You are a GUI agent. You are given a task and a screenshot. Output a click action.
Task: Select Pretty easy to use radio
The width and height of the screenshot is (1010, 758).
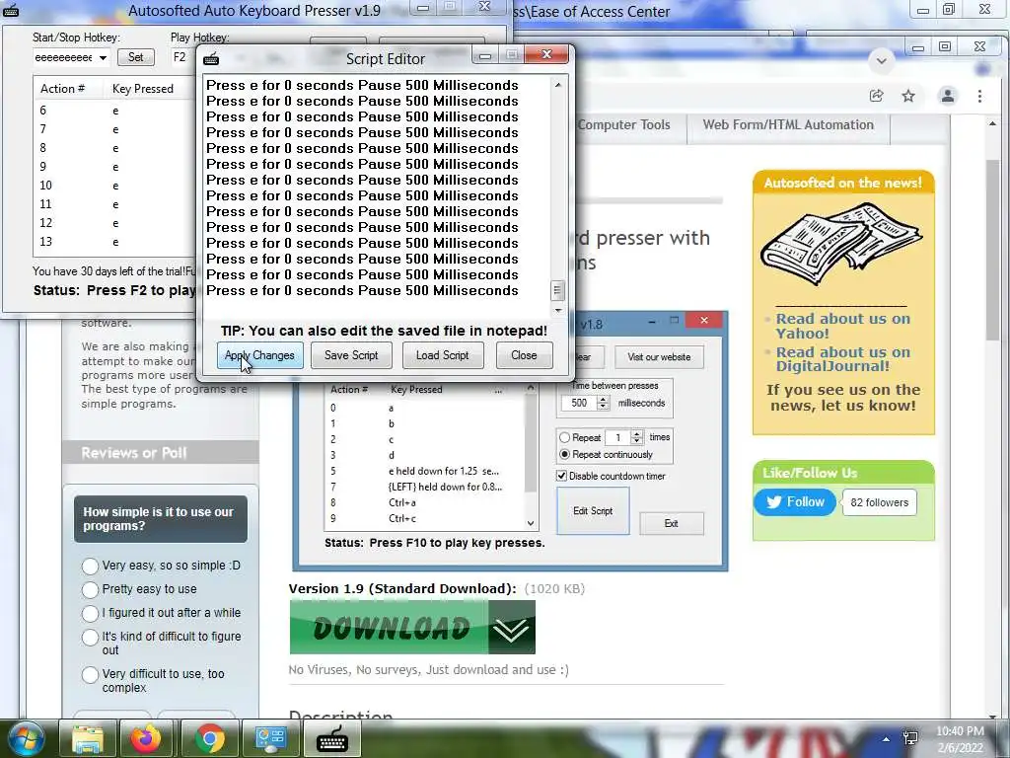coord(90,589)
